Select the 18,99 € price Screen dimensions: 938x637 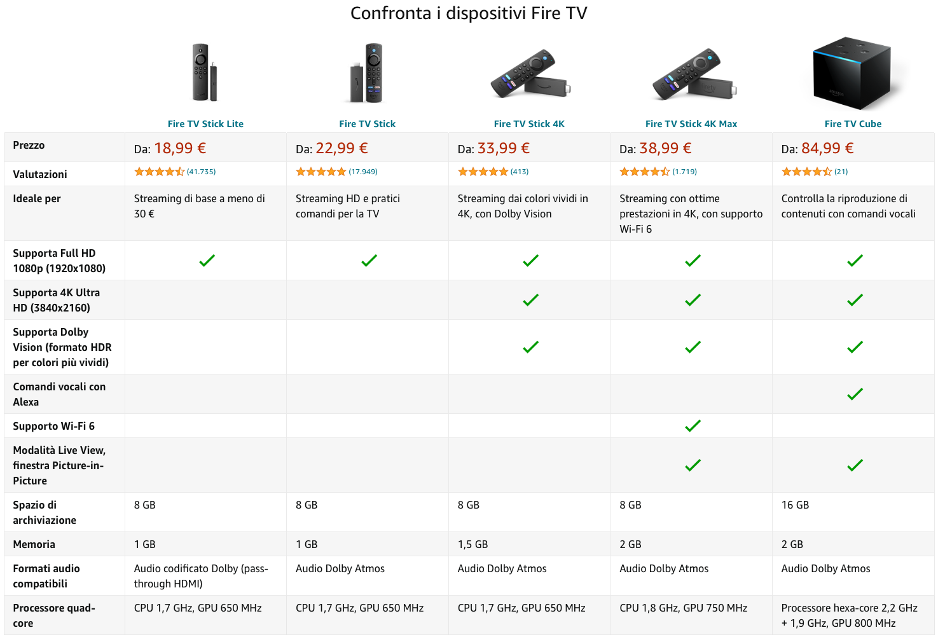(x=180, y=148)
